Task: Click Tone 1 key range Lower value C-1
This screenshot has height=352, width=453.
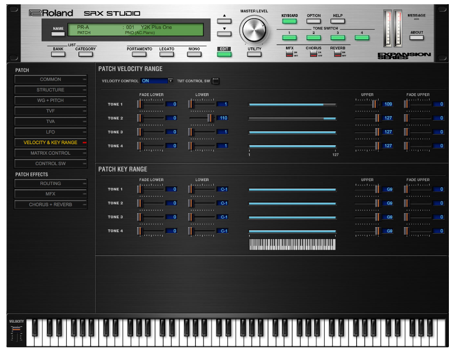Action: pyautogui.click(x=223, y=189)
